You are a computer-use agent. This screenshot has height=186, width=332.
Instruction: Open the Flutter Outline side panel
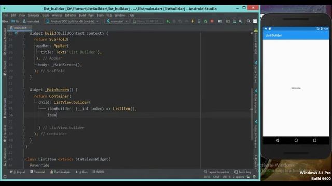(256, 72)
